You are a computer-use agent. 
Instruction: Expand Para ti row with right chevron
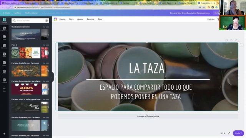point(48,53)
